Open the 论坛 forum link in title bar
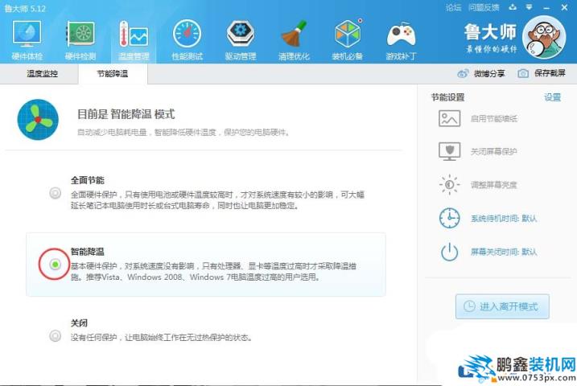The image size is (577, 386). [x=453, y=7]
